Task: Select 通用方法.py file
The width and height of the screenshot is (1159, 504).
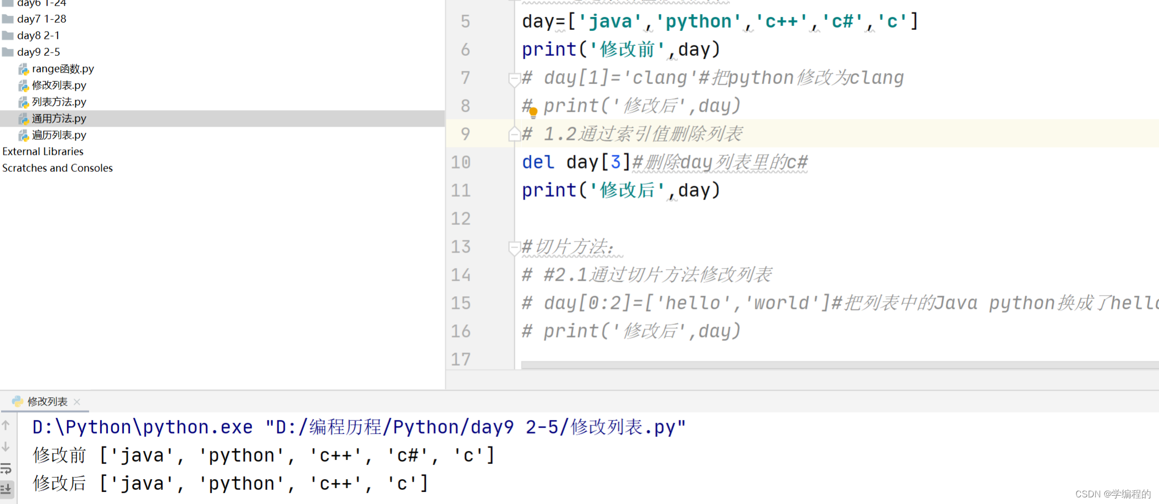Action: pos(59,118)
